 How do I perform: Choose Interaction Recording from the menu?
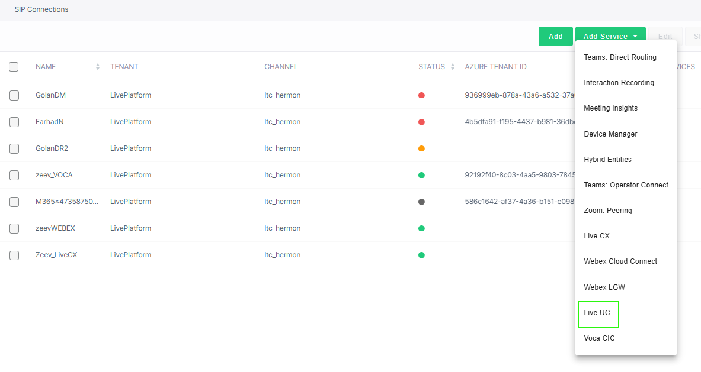click(x=619, y=83)
